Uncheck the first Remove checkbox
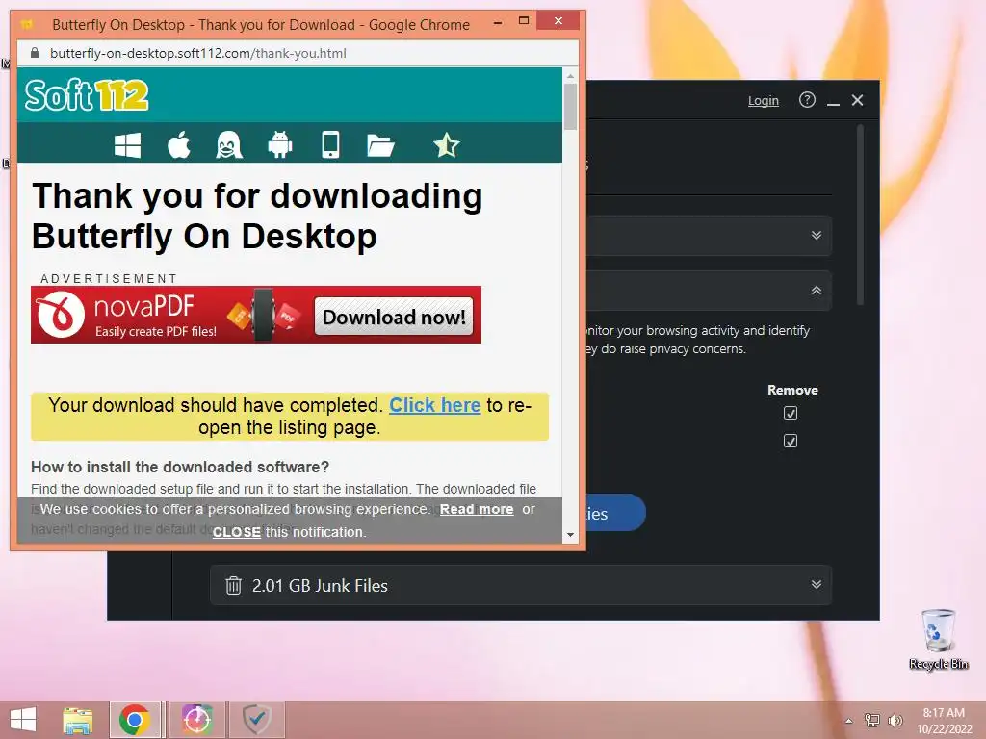This screenshot has width=986, height=739. pos(791,413)
